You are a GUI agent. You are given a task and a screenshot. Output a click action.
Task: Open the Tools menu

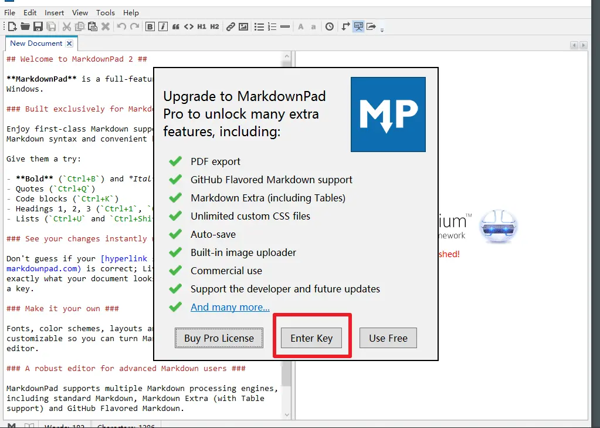pos(105,13)
